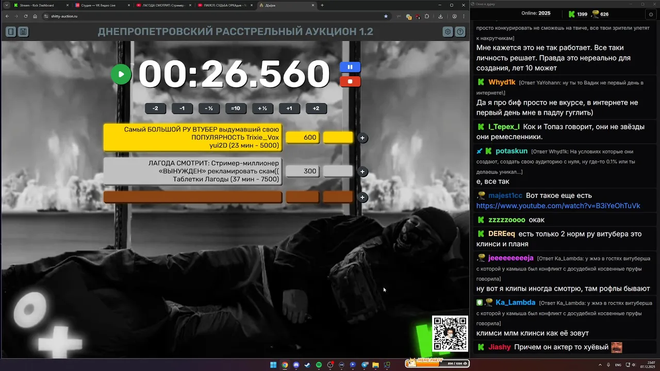Switch to the VK Видео Live studio tab
The width and height of the screenshot is (660, 371).
[x=102, y=5]
